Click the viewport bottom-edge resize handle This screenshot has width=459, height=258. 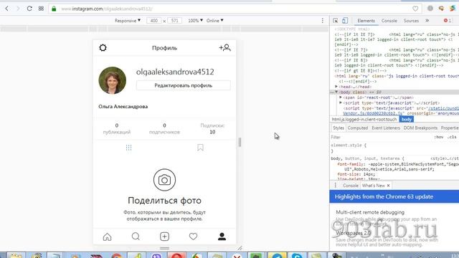(164, 248)
